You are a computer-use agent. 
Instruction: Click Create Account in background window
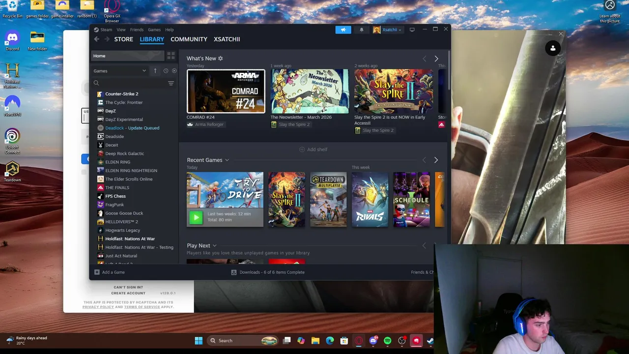pyautogui.click(x=128, y=293)
